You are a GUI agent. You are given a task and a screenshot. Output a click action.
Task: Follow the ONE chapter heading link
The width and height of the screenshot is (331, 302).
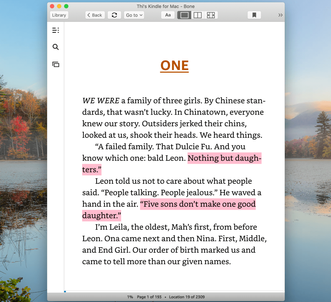174,66
